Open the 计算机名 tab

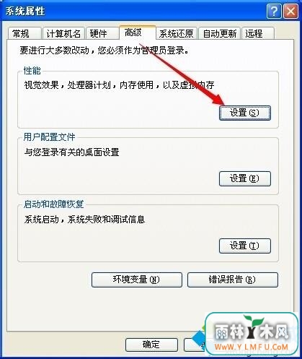[63, 33]
